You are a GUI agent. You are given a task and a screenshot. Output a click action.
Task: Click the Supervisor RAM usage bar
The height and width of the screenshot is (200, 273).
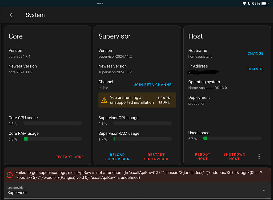point(142,139)
